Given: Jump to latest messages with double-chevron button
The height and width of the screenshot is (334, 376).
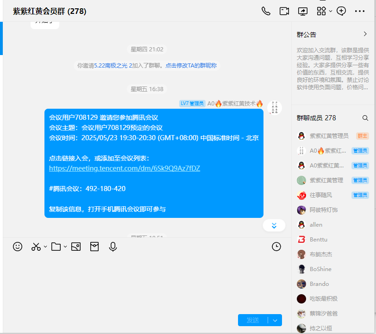Looking at the screenshot, I should coord(274,225).
